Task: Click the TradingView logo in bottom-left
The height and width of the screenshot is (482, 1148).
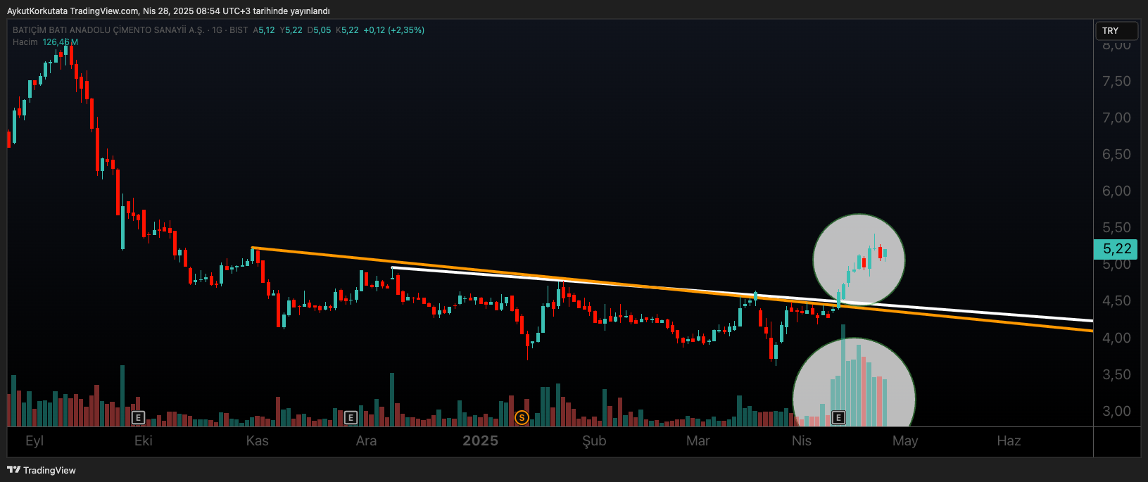Action: click(42, 470)
